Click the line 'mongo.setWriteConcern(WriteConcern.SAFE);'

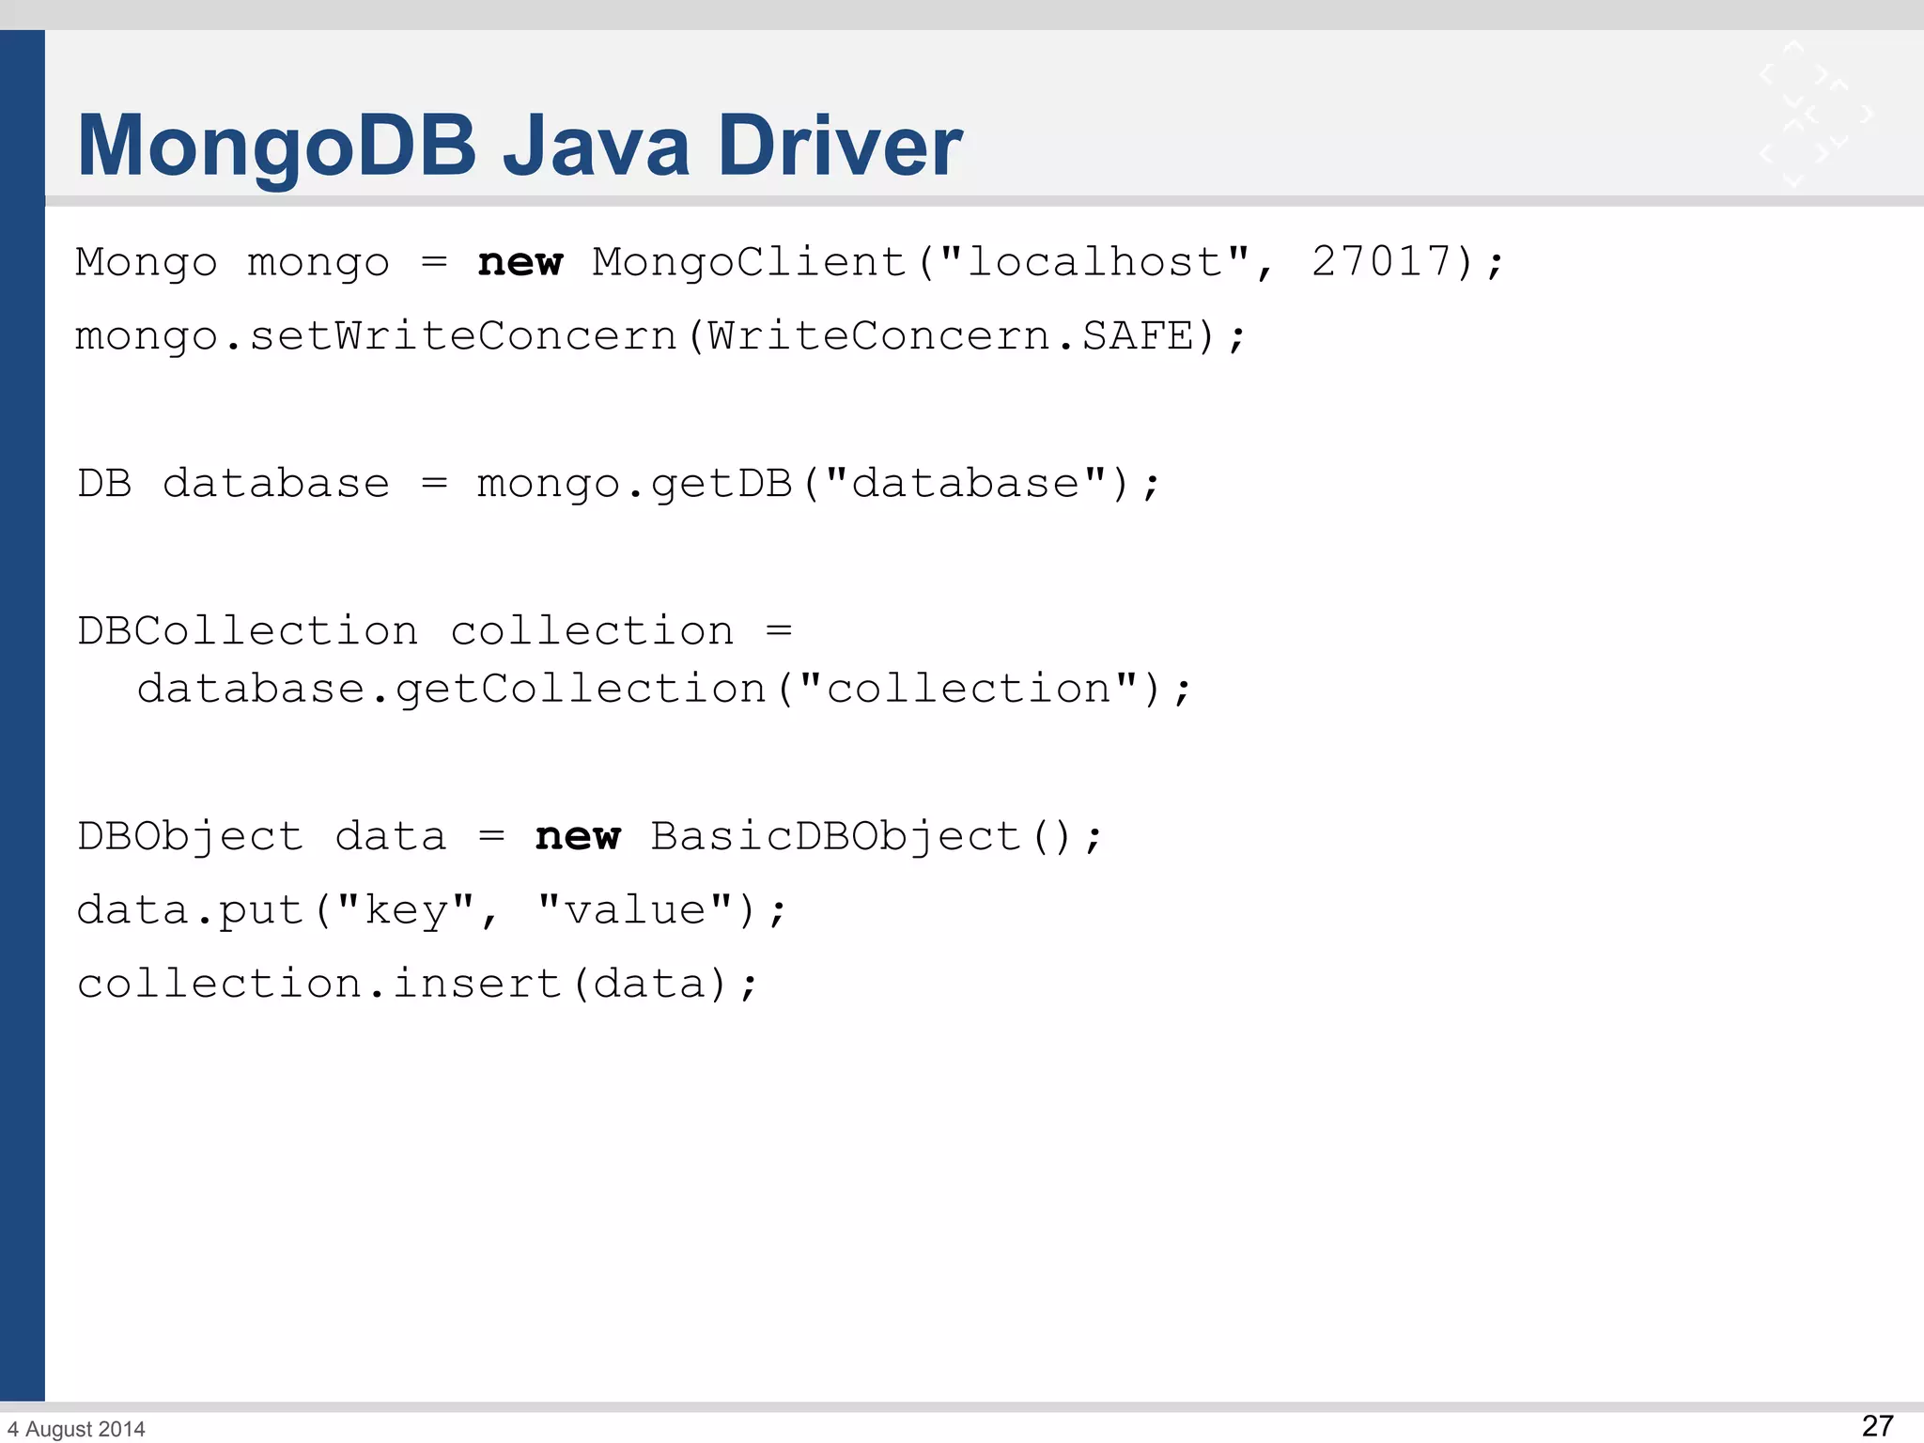pyautogui.click(x=660, y=336)
